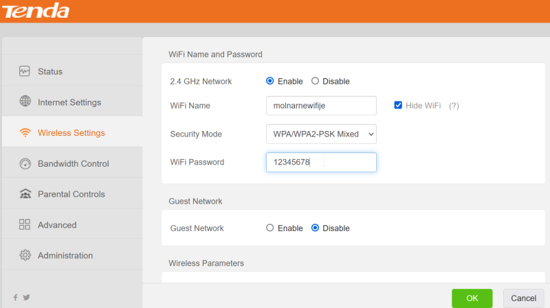This screenshot has height=308, width=550.
Task: Click the Parental Controls family icon
Action: click(x=25, y=193)
